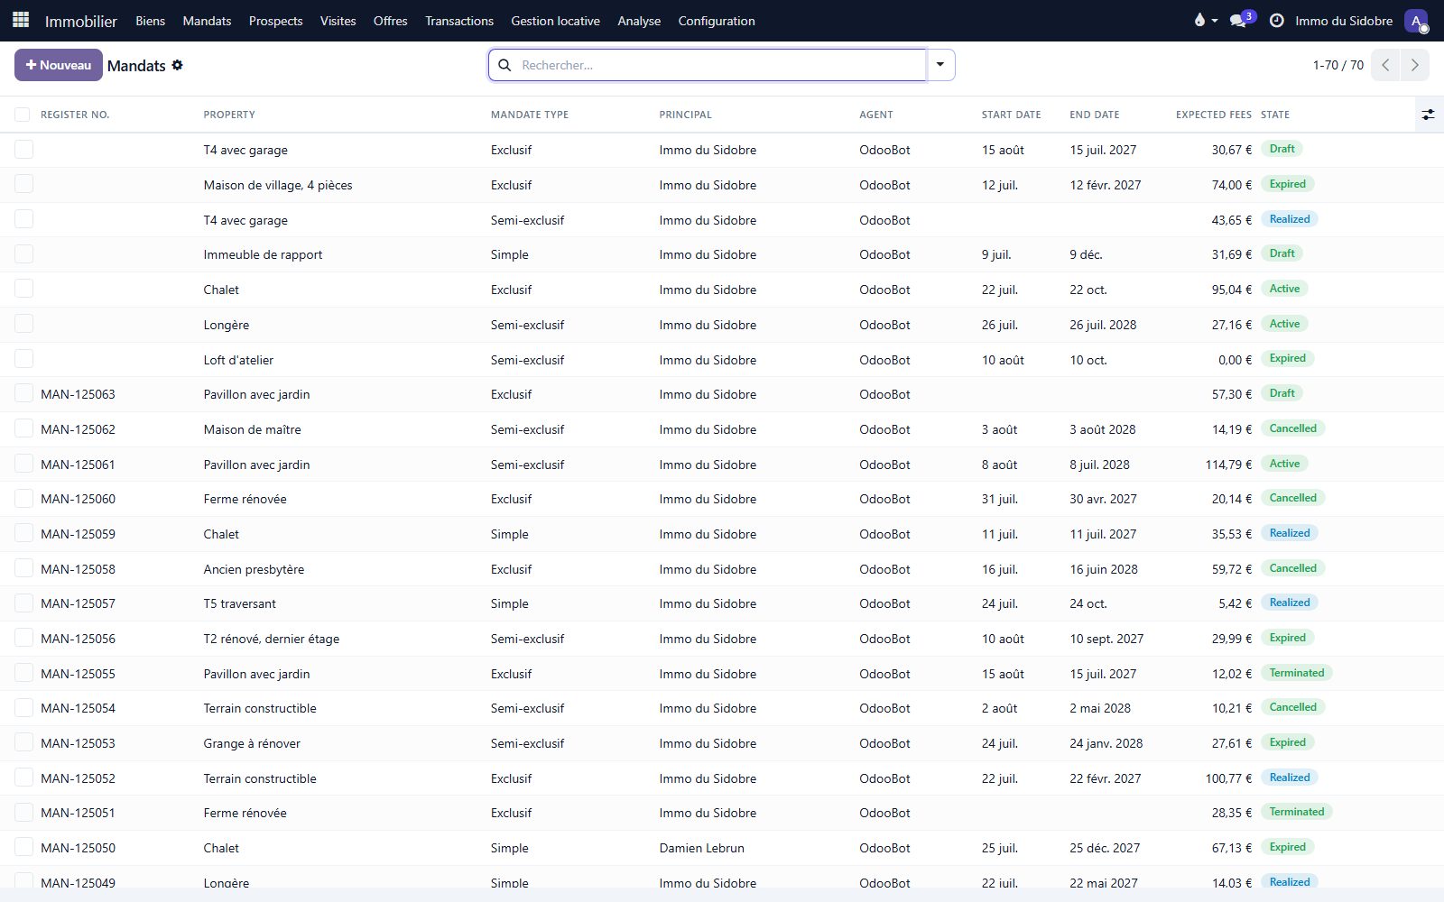1444x902 pixels.
Task: Expand the search options dropdown arrow
Action: point(940,65)
